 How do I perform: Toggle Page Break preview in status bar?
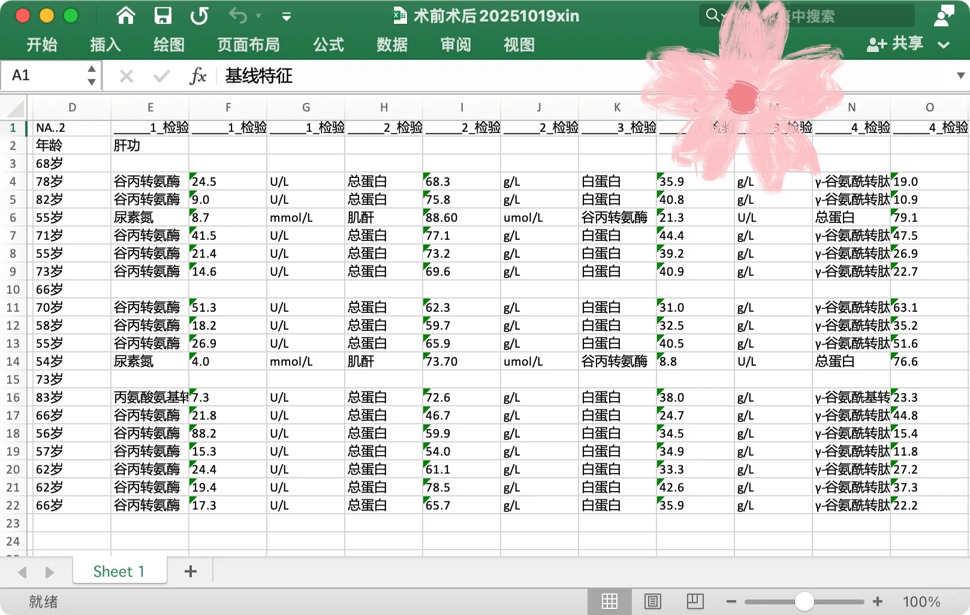click(695, 601)
